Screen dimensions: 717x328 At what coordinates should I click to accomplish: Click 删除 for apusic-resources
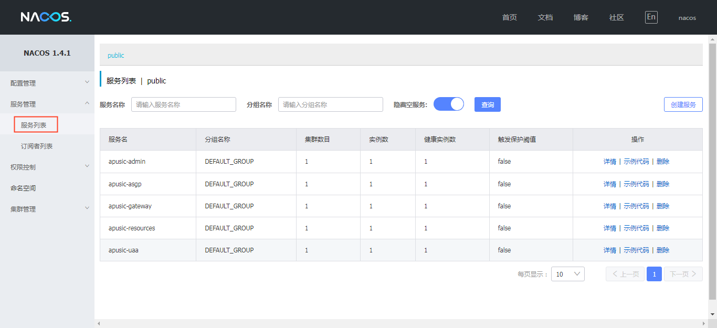pyautogui.click(x=663, y=228)
